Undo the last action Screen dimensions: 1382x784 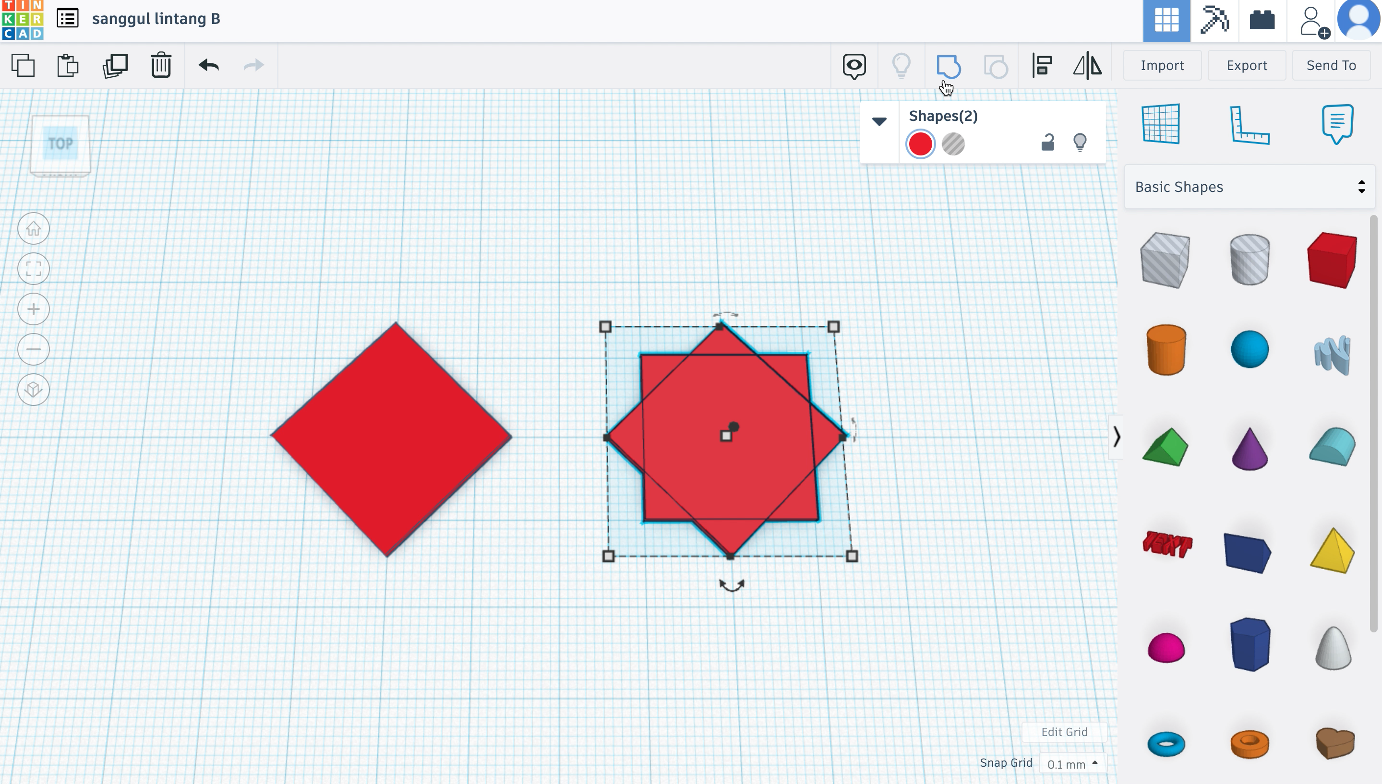click(x=209, y=66)
